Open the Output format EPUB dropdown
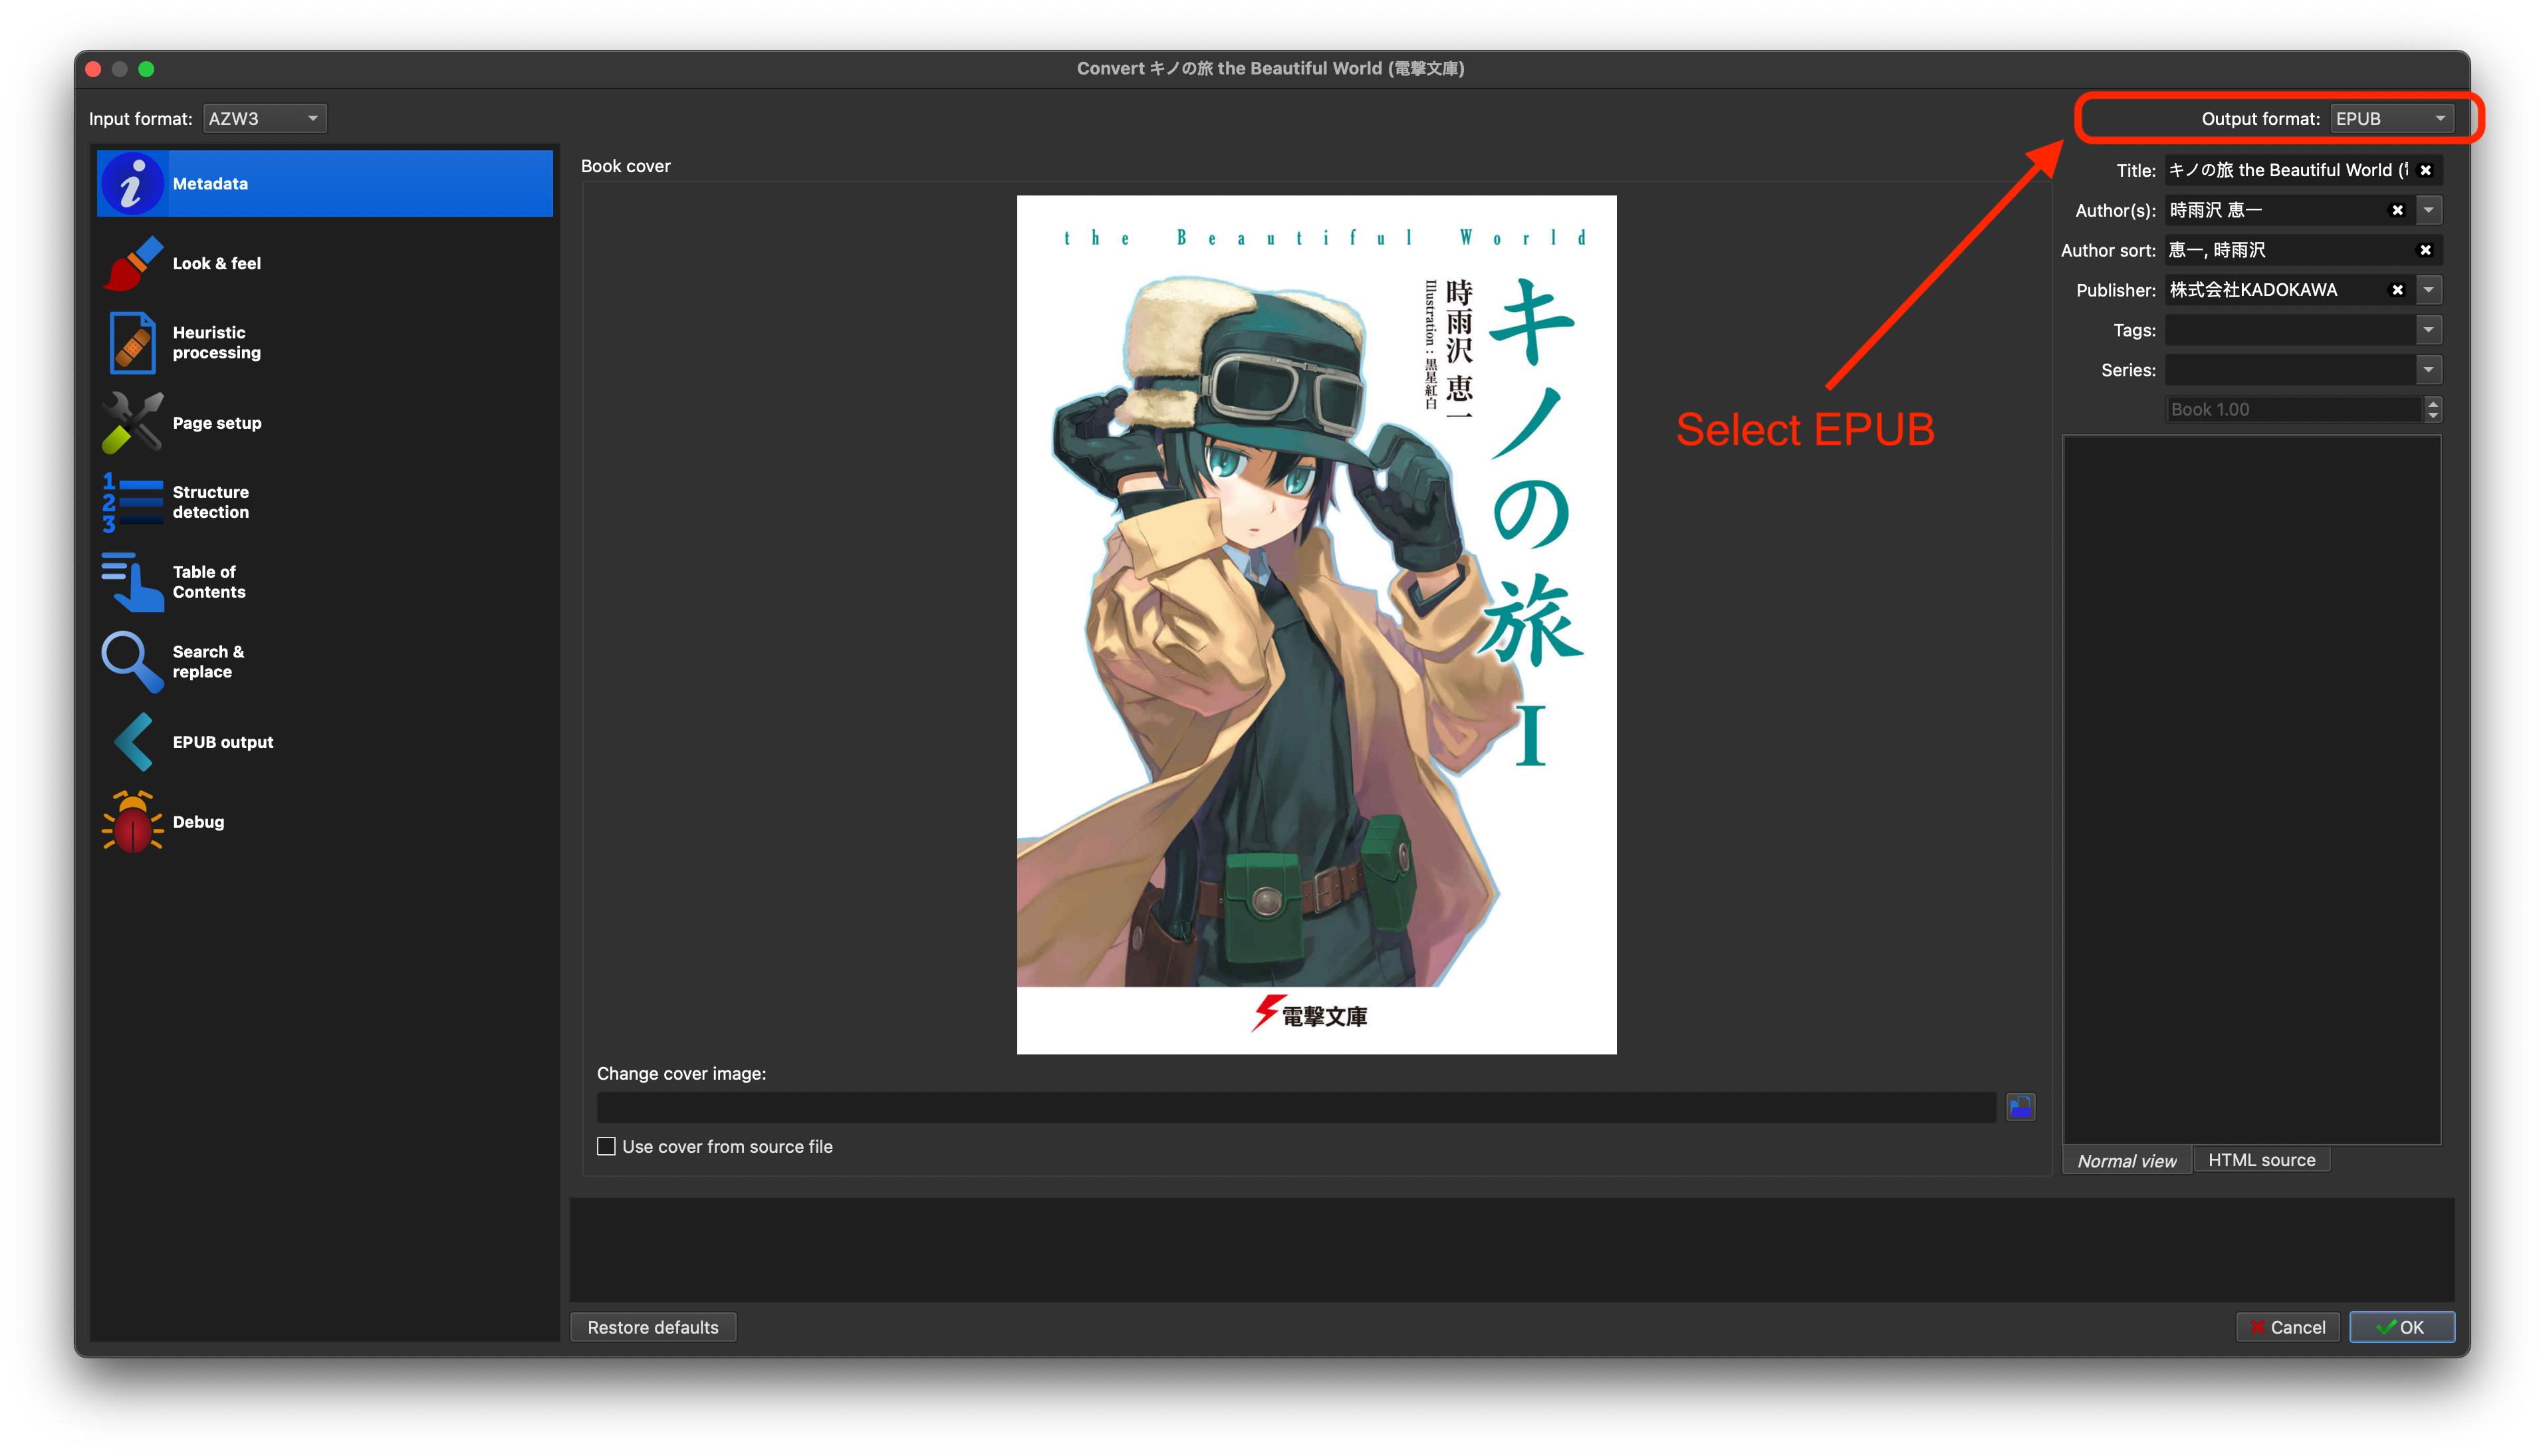Viewport: 2545px width, 1456px height. coord(2392,118)
